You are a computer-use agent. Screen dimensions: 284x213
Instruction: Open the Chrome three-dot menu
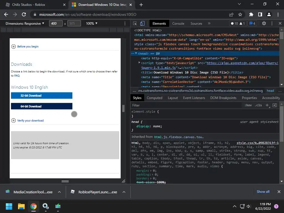click(x=278, y=14)
